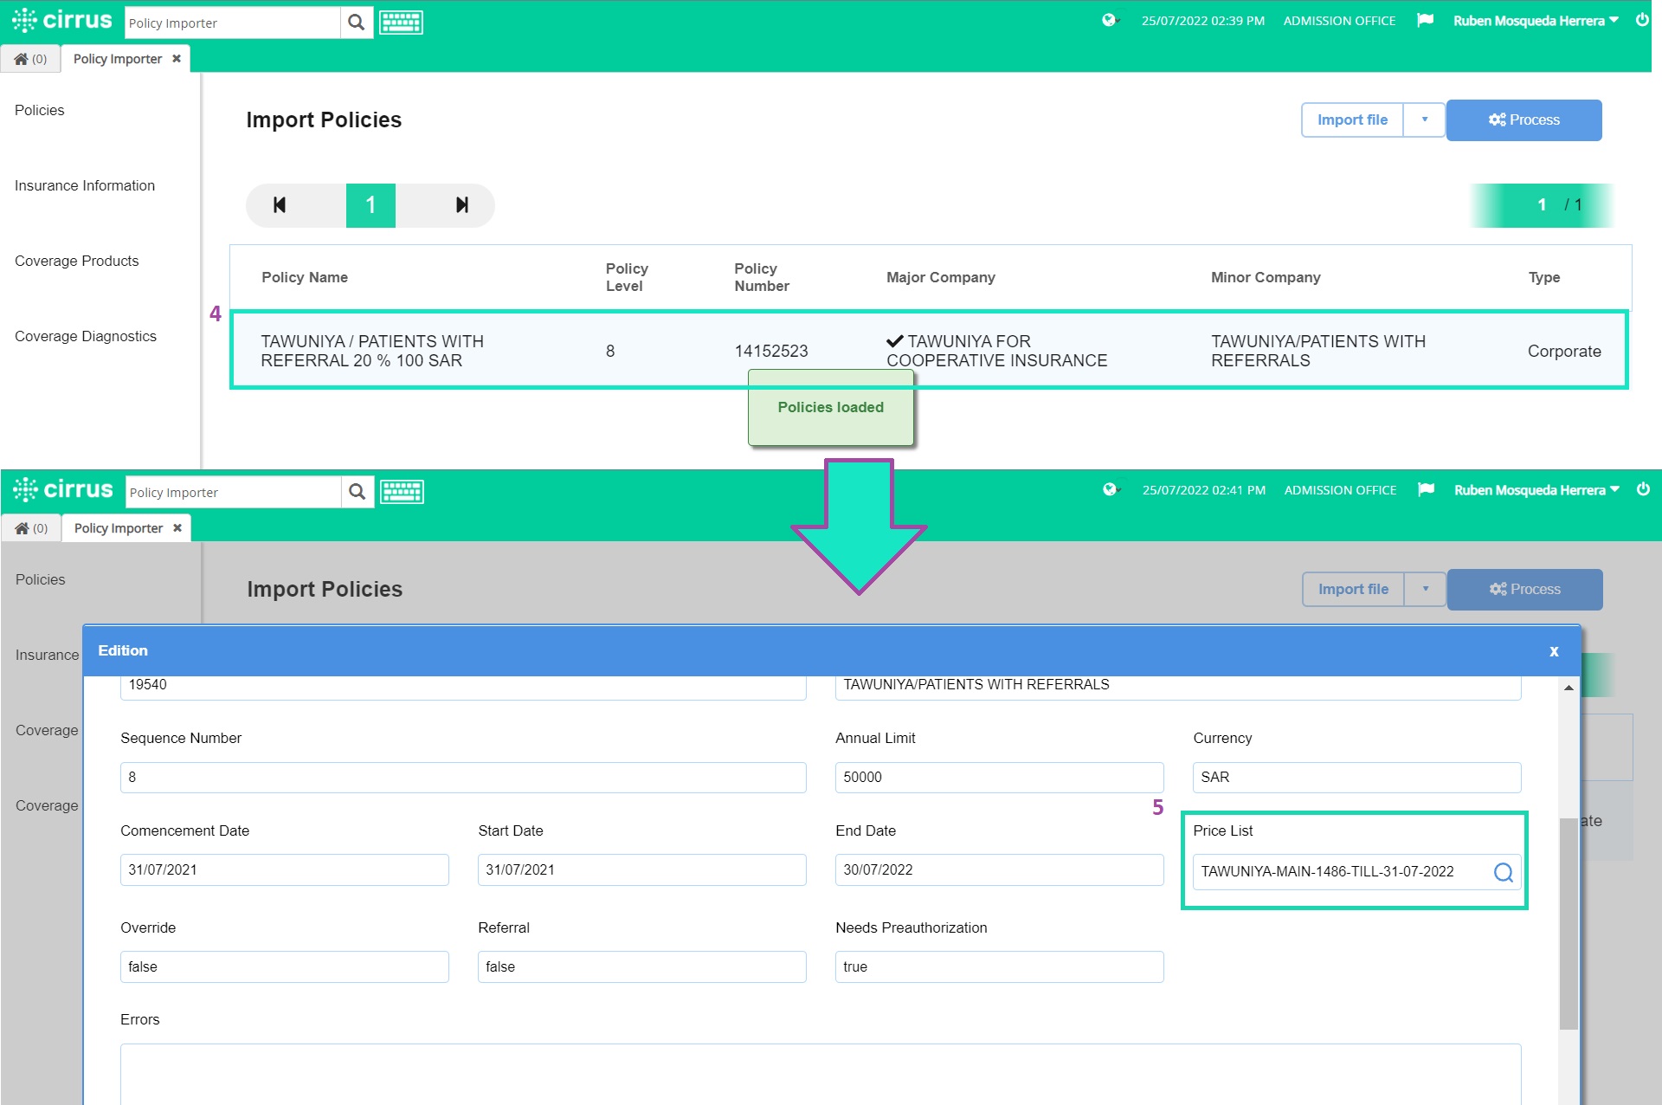Image resolution: width=1662 pixels, height=1105 pixels.
Task: Open the Home (0) tab in the 02:39 PM window
Action: (x=31, y=59)
